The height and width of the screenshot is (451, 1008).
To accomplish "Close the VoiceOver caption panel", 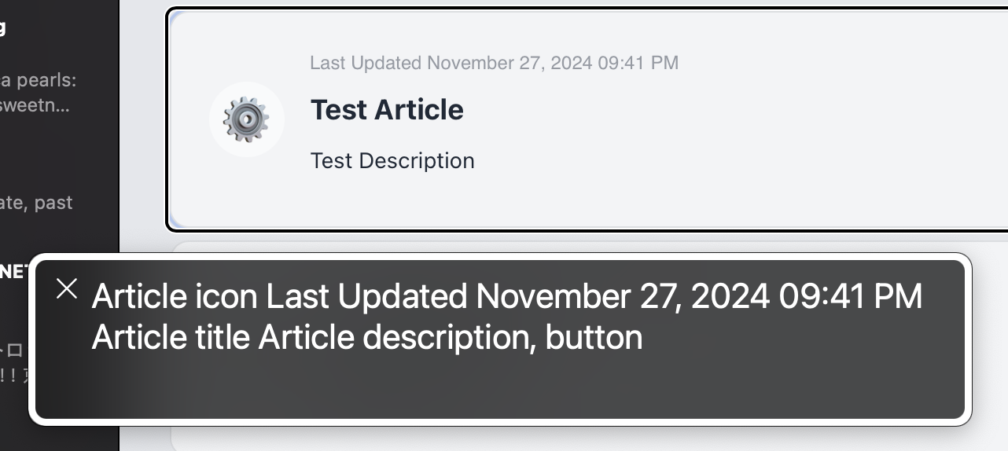I will click(67, 289).
